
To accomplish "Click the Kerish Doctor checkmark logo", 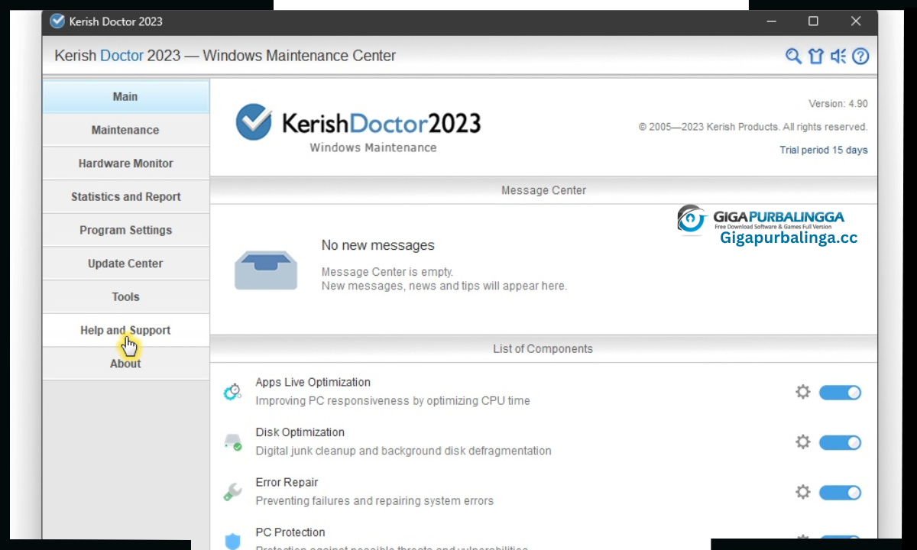I will 254,122.
